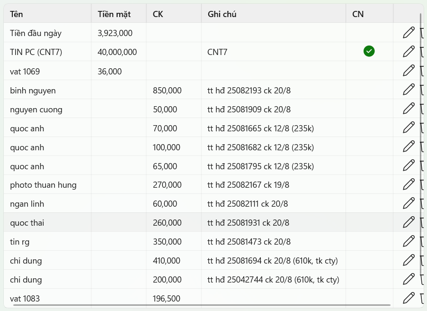Click the vertical scrollbar on the right

click(x=420, y=142)
